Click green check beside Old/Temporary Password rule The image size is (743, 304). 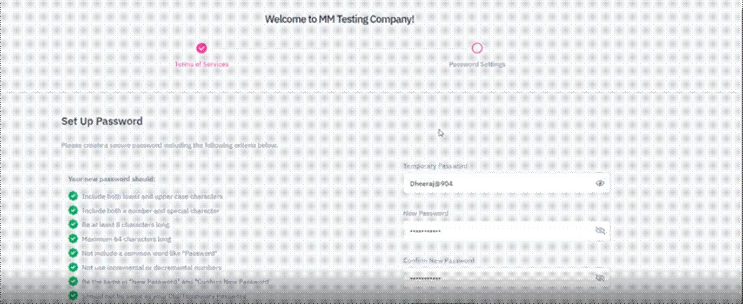73,295
